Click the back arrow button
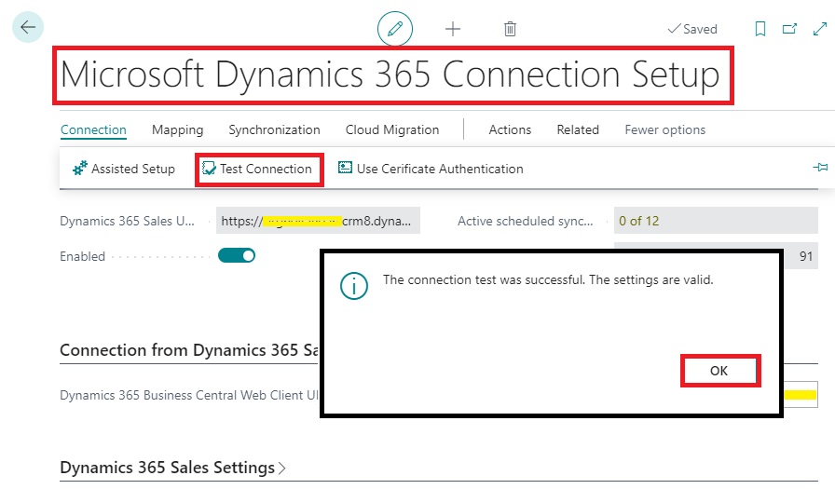This screenshot has width=835, height=489. pos(27,28)
